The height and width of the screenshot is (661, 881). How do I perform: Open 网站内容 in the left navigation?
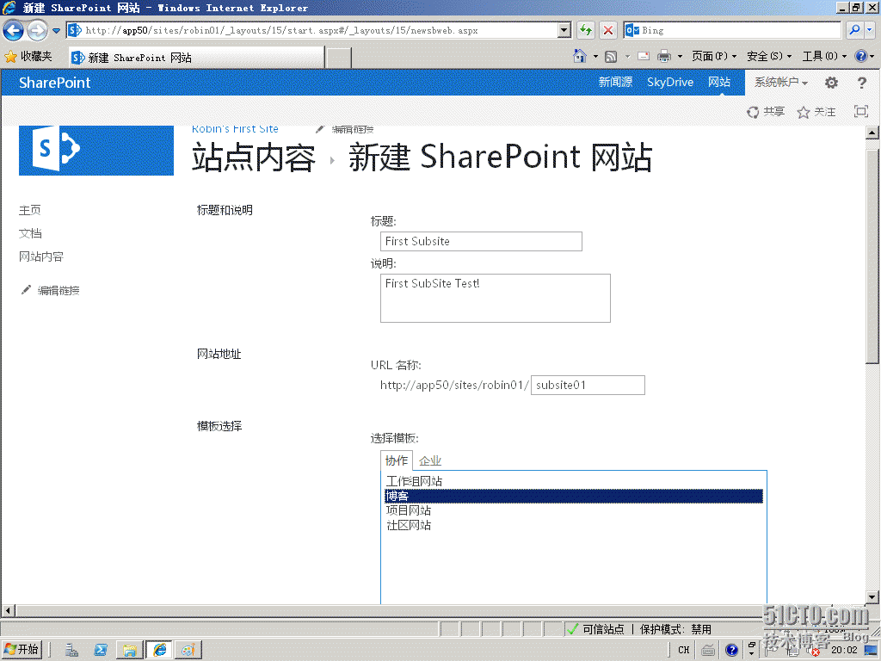click(41, 256)
